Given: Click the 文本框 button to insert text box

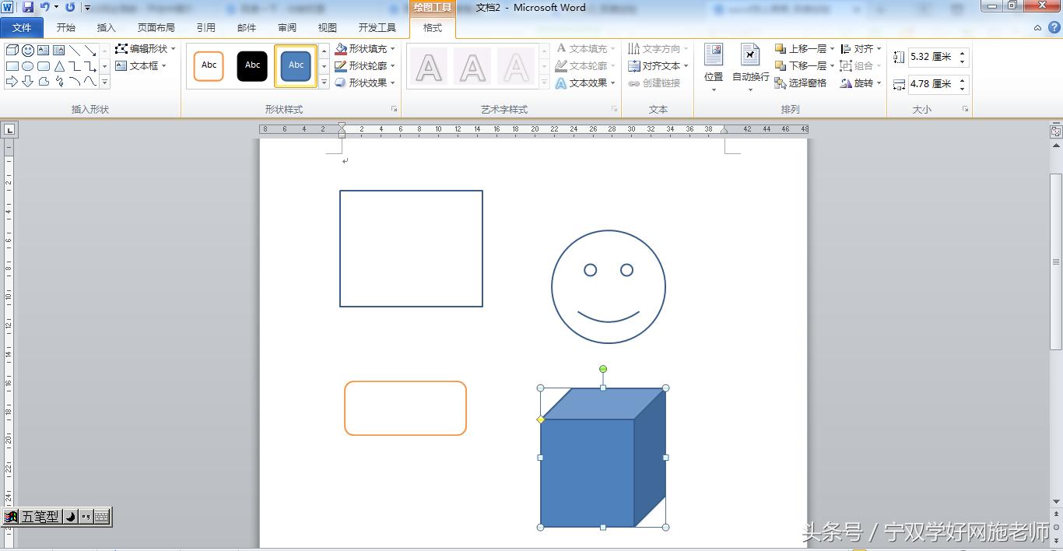Looking at the screenshot, I should coord(143,65).
